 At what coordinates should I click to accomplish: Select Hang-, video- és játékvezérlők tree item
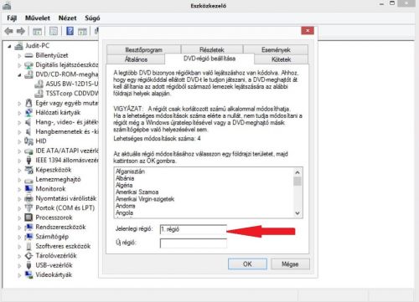(67, 122)
